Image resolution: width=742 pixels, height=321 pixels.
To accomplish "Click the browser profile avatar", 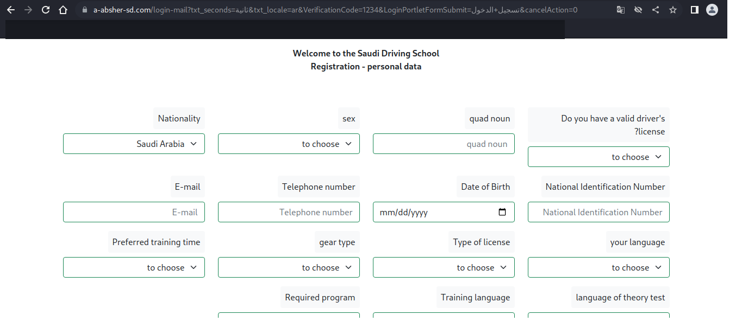I will [712, 9].
